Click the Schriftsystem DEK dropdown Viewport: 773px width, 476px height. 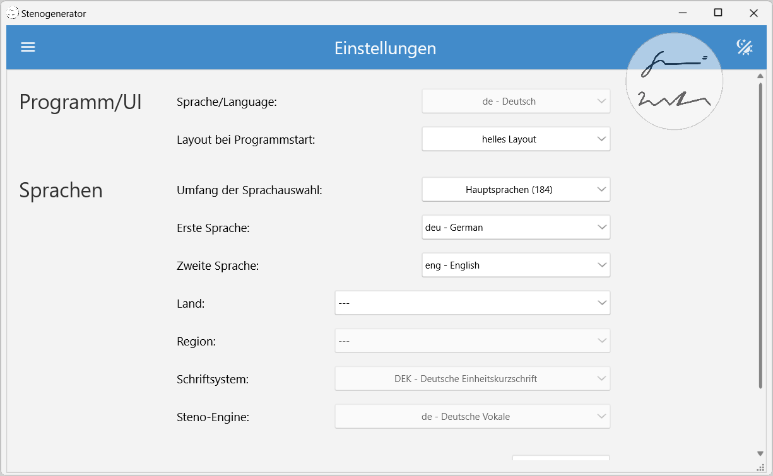(x=472, y=379)
